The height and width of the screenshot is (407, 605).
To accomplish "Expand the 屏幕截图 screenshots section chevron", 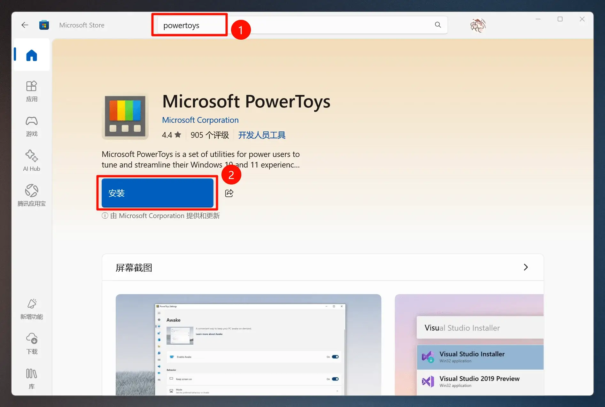I will [526, 267].
